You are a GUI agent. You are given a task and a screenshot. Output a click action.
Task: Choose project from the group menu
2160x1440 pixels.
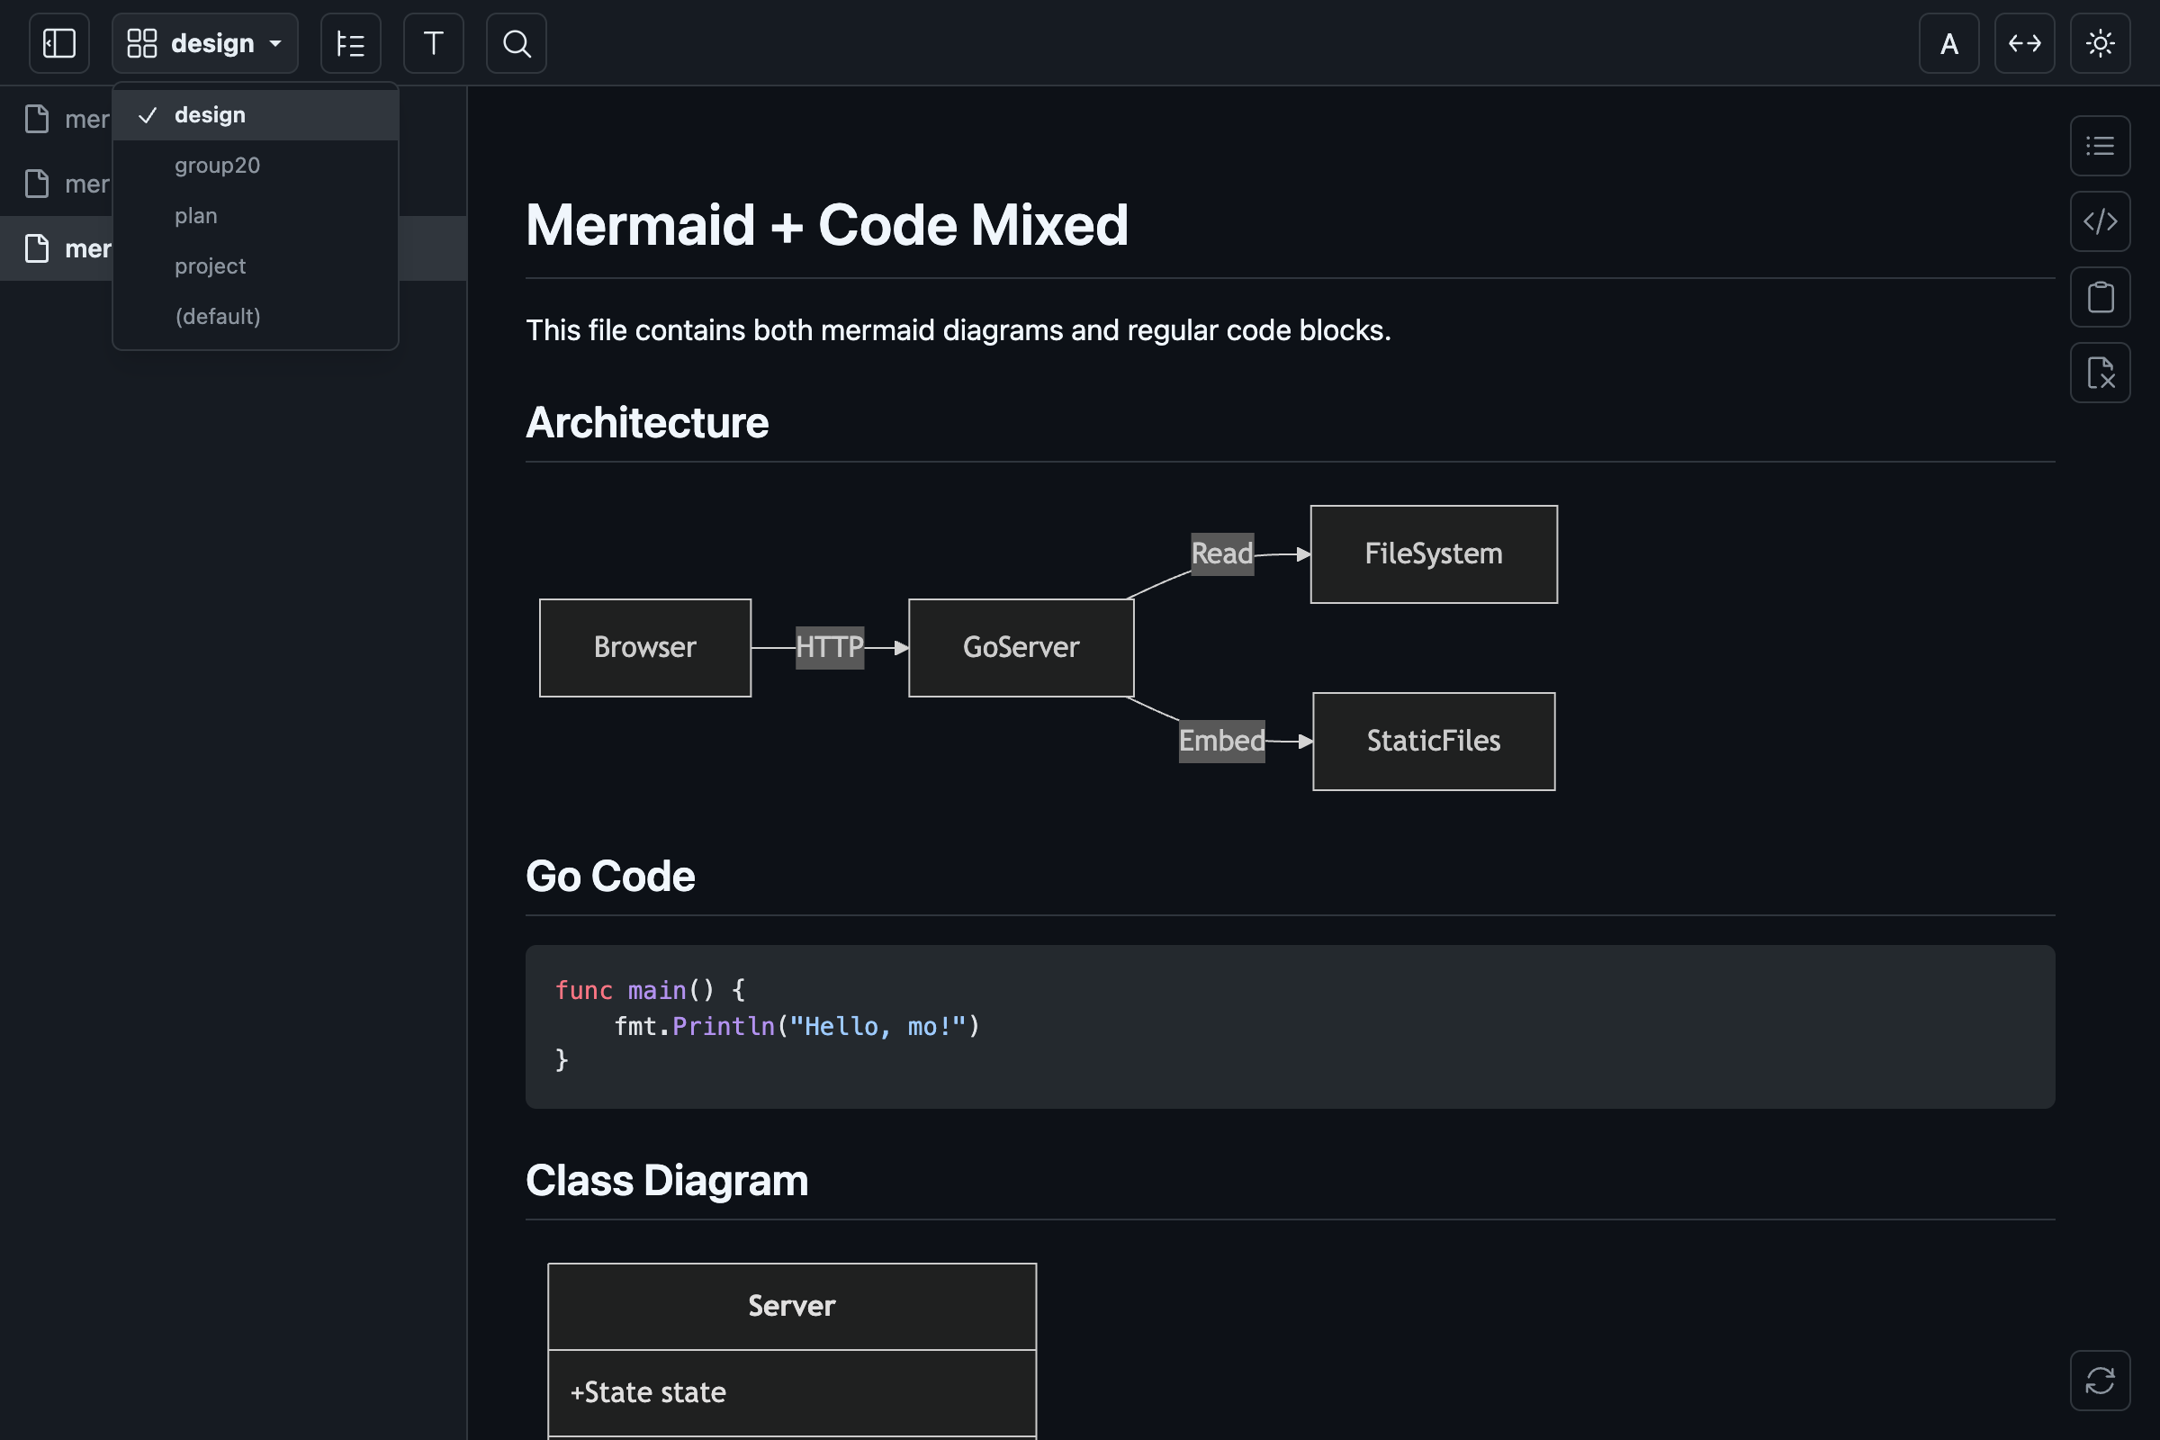pyautogui.click(x=256, y=266)
